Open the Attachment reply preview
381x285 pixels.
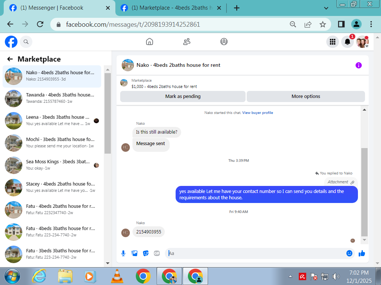point(341,182)
